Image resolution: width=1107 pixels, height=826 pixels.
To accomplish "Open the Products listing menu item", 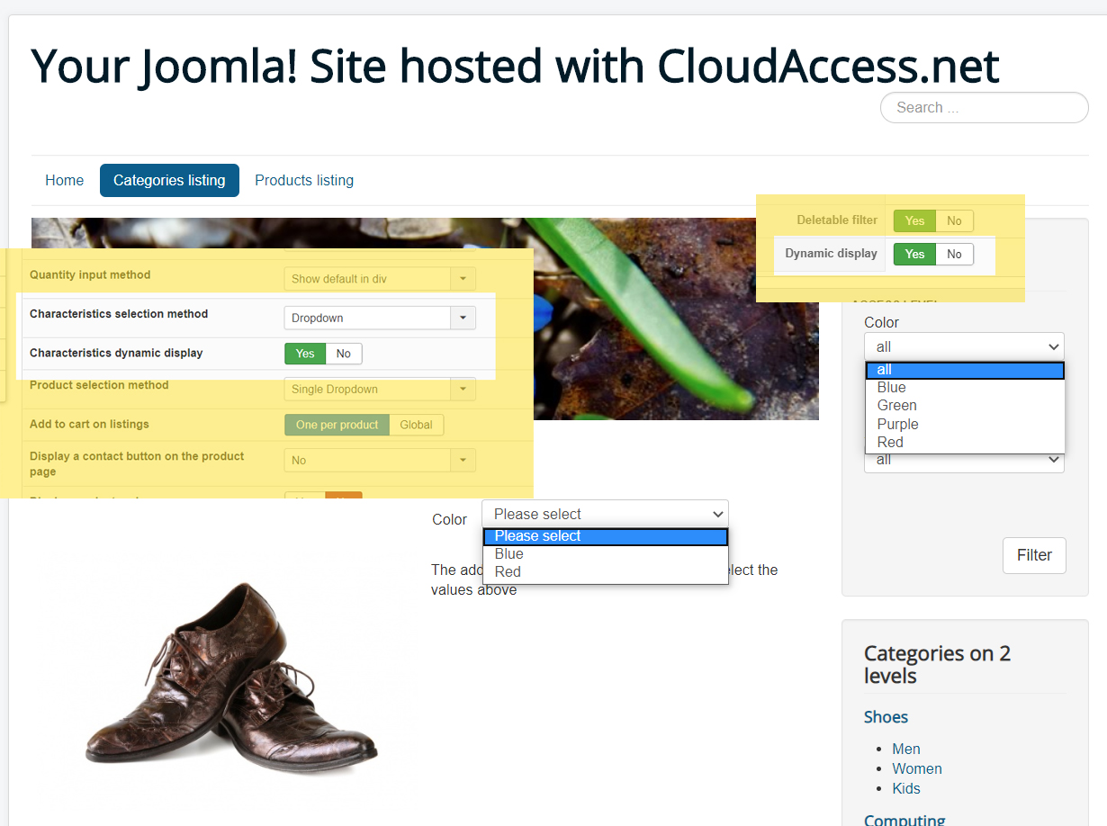I will point(304,180).
